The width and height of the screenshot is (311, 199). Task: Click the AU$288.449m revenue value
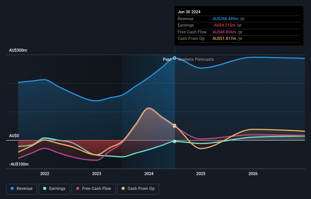[225, 19]
